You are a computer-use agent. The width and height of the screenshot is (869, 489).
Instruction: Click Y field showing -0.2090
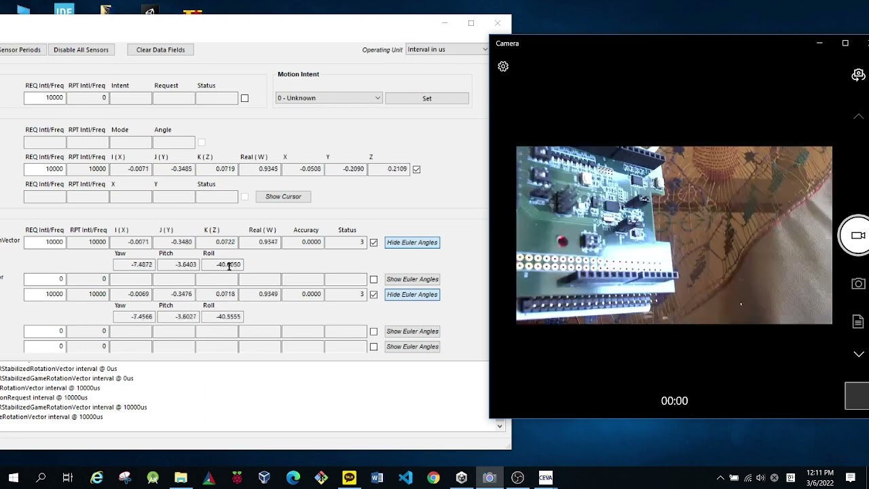(x=346, y=169)
